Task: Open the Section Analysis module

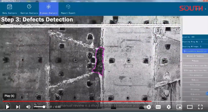Action: click(x=29, y=9)
